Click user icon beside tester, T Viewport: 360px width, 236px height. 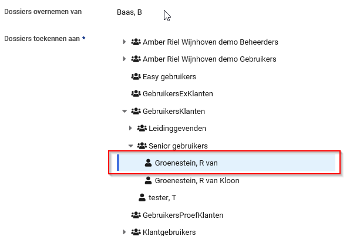[142, 198]
